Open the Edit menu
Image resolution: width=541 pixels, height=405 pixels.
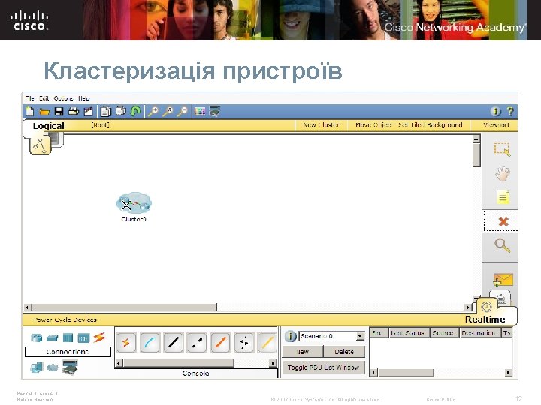[44, 98]
